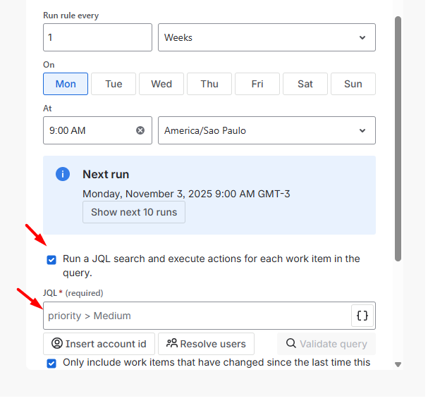The image size is (428, 403).
Task: Click the Run rule every number field
Action: 97,37
